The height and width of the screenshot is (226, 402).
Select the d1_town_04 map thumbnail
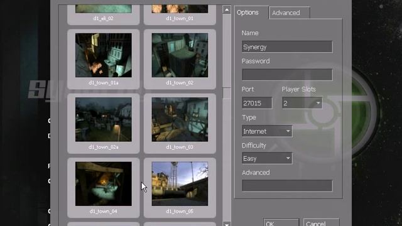pyautogui.click(x=103, y=184)
